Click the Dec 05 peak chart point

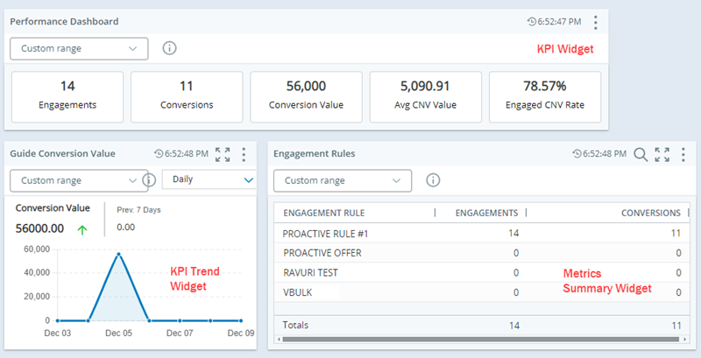[118, 254]
